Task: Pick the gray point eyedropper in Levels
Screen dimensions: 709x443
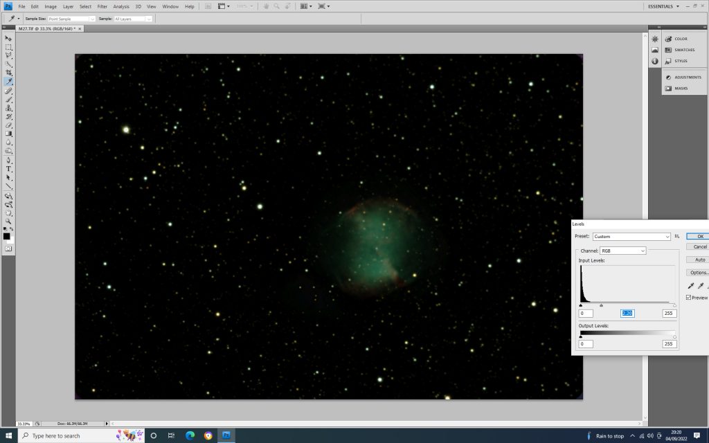Action: 701,286
